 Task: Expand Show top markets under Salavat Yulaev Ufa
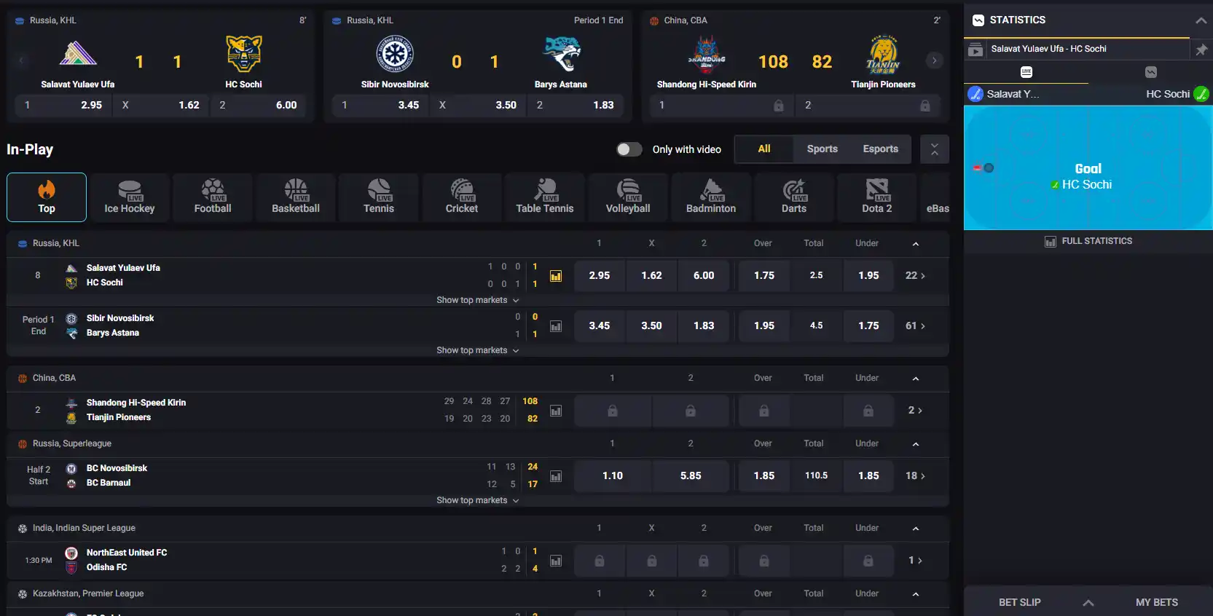[x=478, y=300]
